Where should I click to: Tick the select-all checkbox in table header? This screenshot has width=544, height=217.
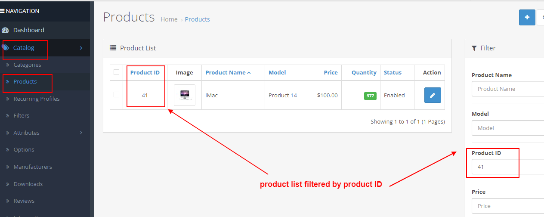pyautogui.click(x=116, y=72)
